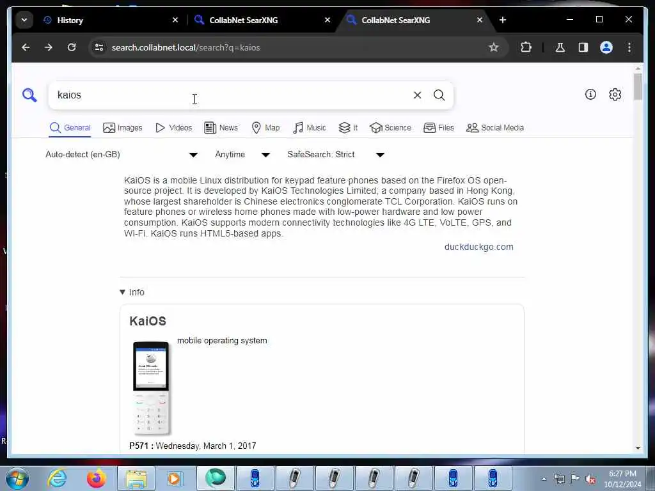Click the P571 date text line
Screen dimensions: 655x491
(x=193, y=446)
